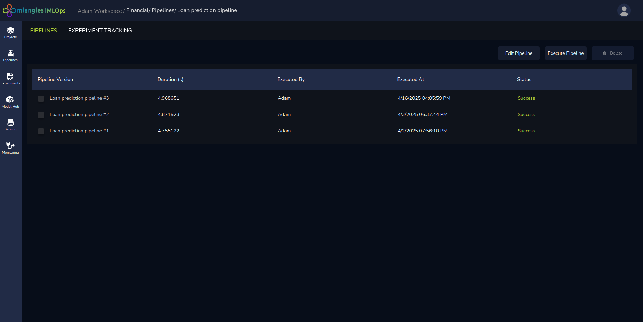Select the Pipelines tab
The width and height of the screenshot is (643, 322).
coord(43,31)
